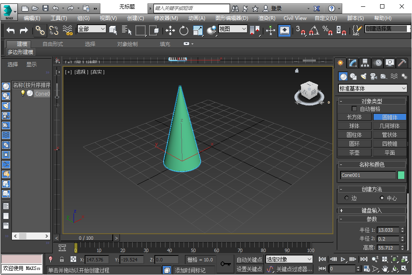Screen dimensions: 412x275
Task: Open the 标准基本体 category dropdown
Action: click(372, 88)
